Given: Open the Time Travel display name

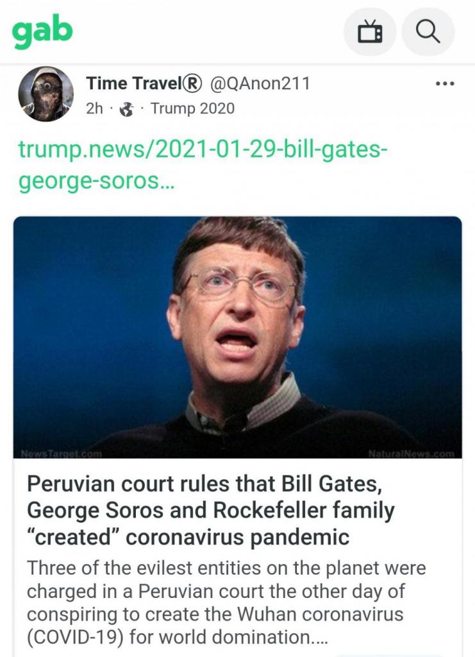Looking at the screenshot, I should [x=133, y=83].
